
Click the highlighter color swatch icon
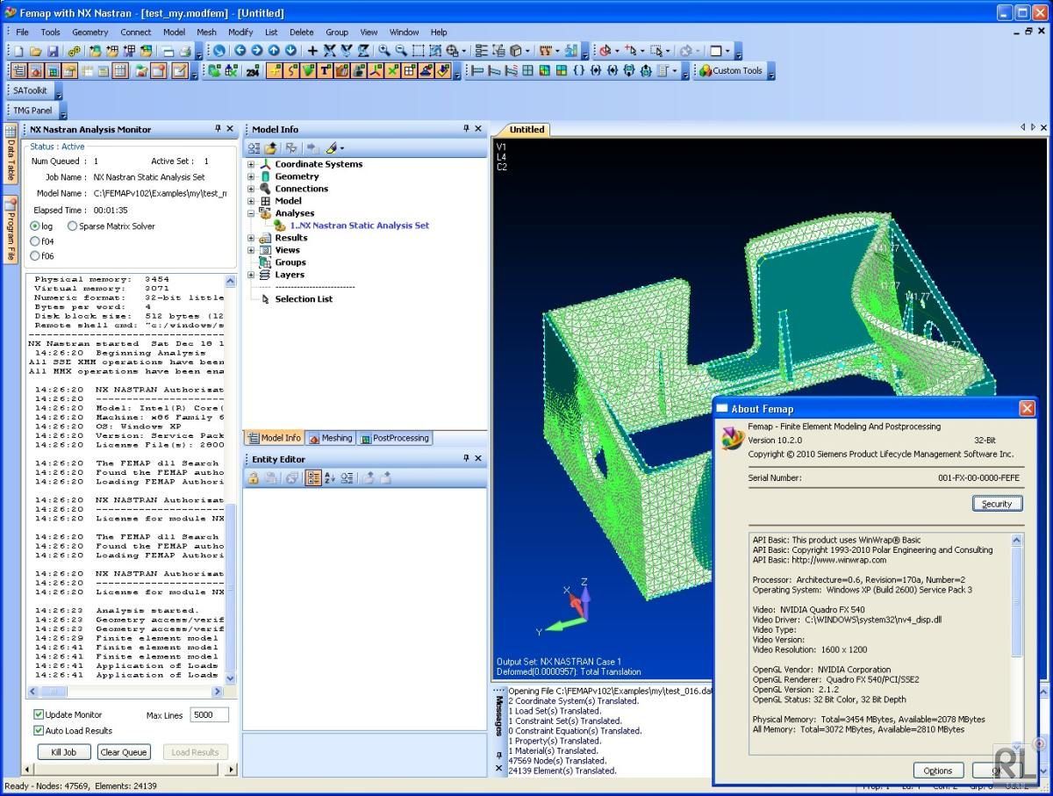(x=332, y=147)
